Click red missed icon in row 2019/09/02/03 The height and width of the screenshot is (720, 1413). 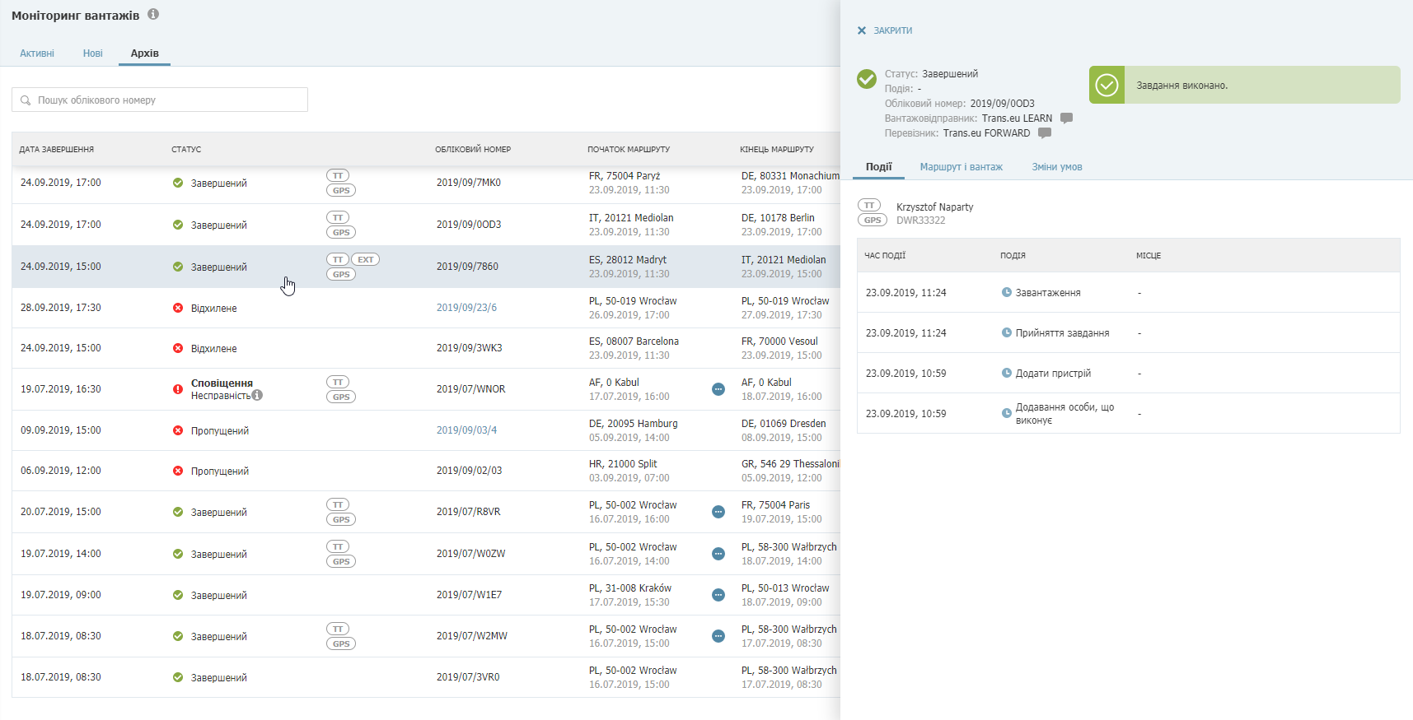[178, 471]
